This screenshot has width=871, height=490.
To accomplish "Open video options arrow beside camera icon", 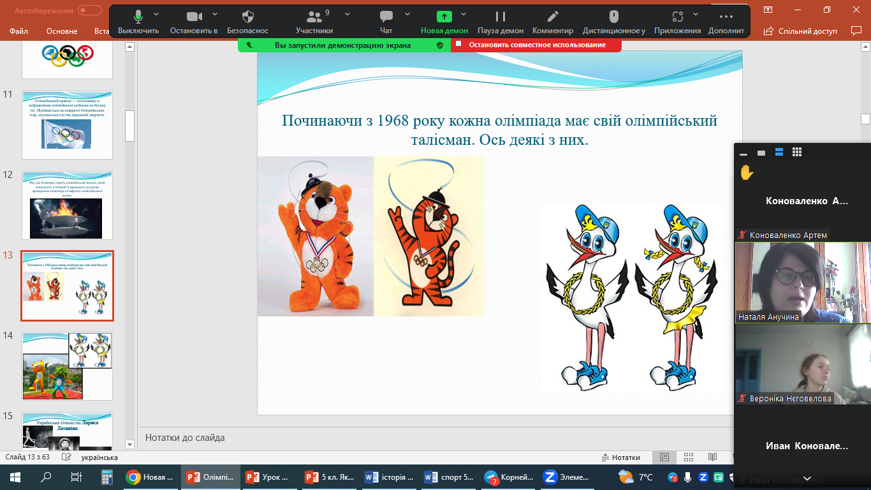I will tap(214, 14).
